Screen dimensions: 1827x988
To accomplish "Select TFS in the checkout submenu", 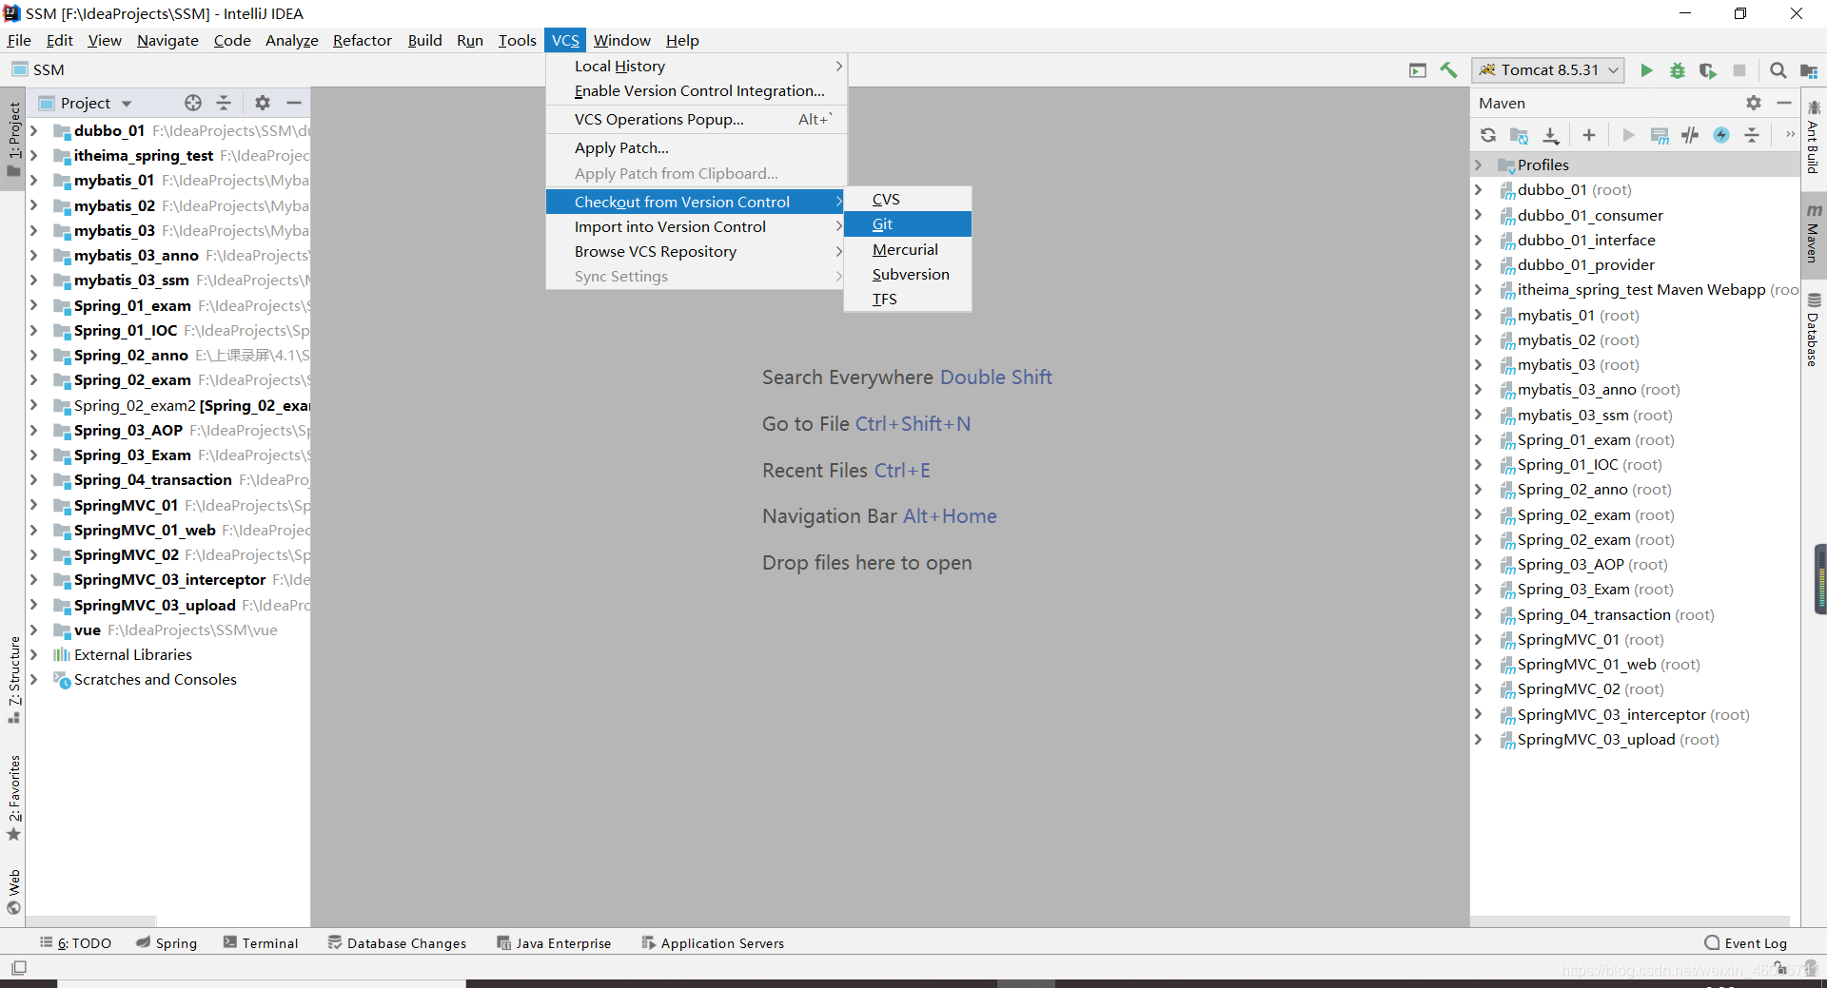I will 908,299.
